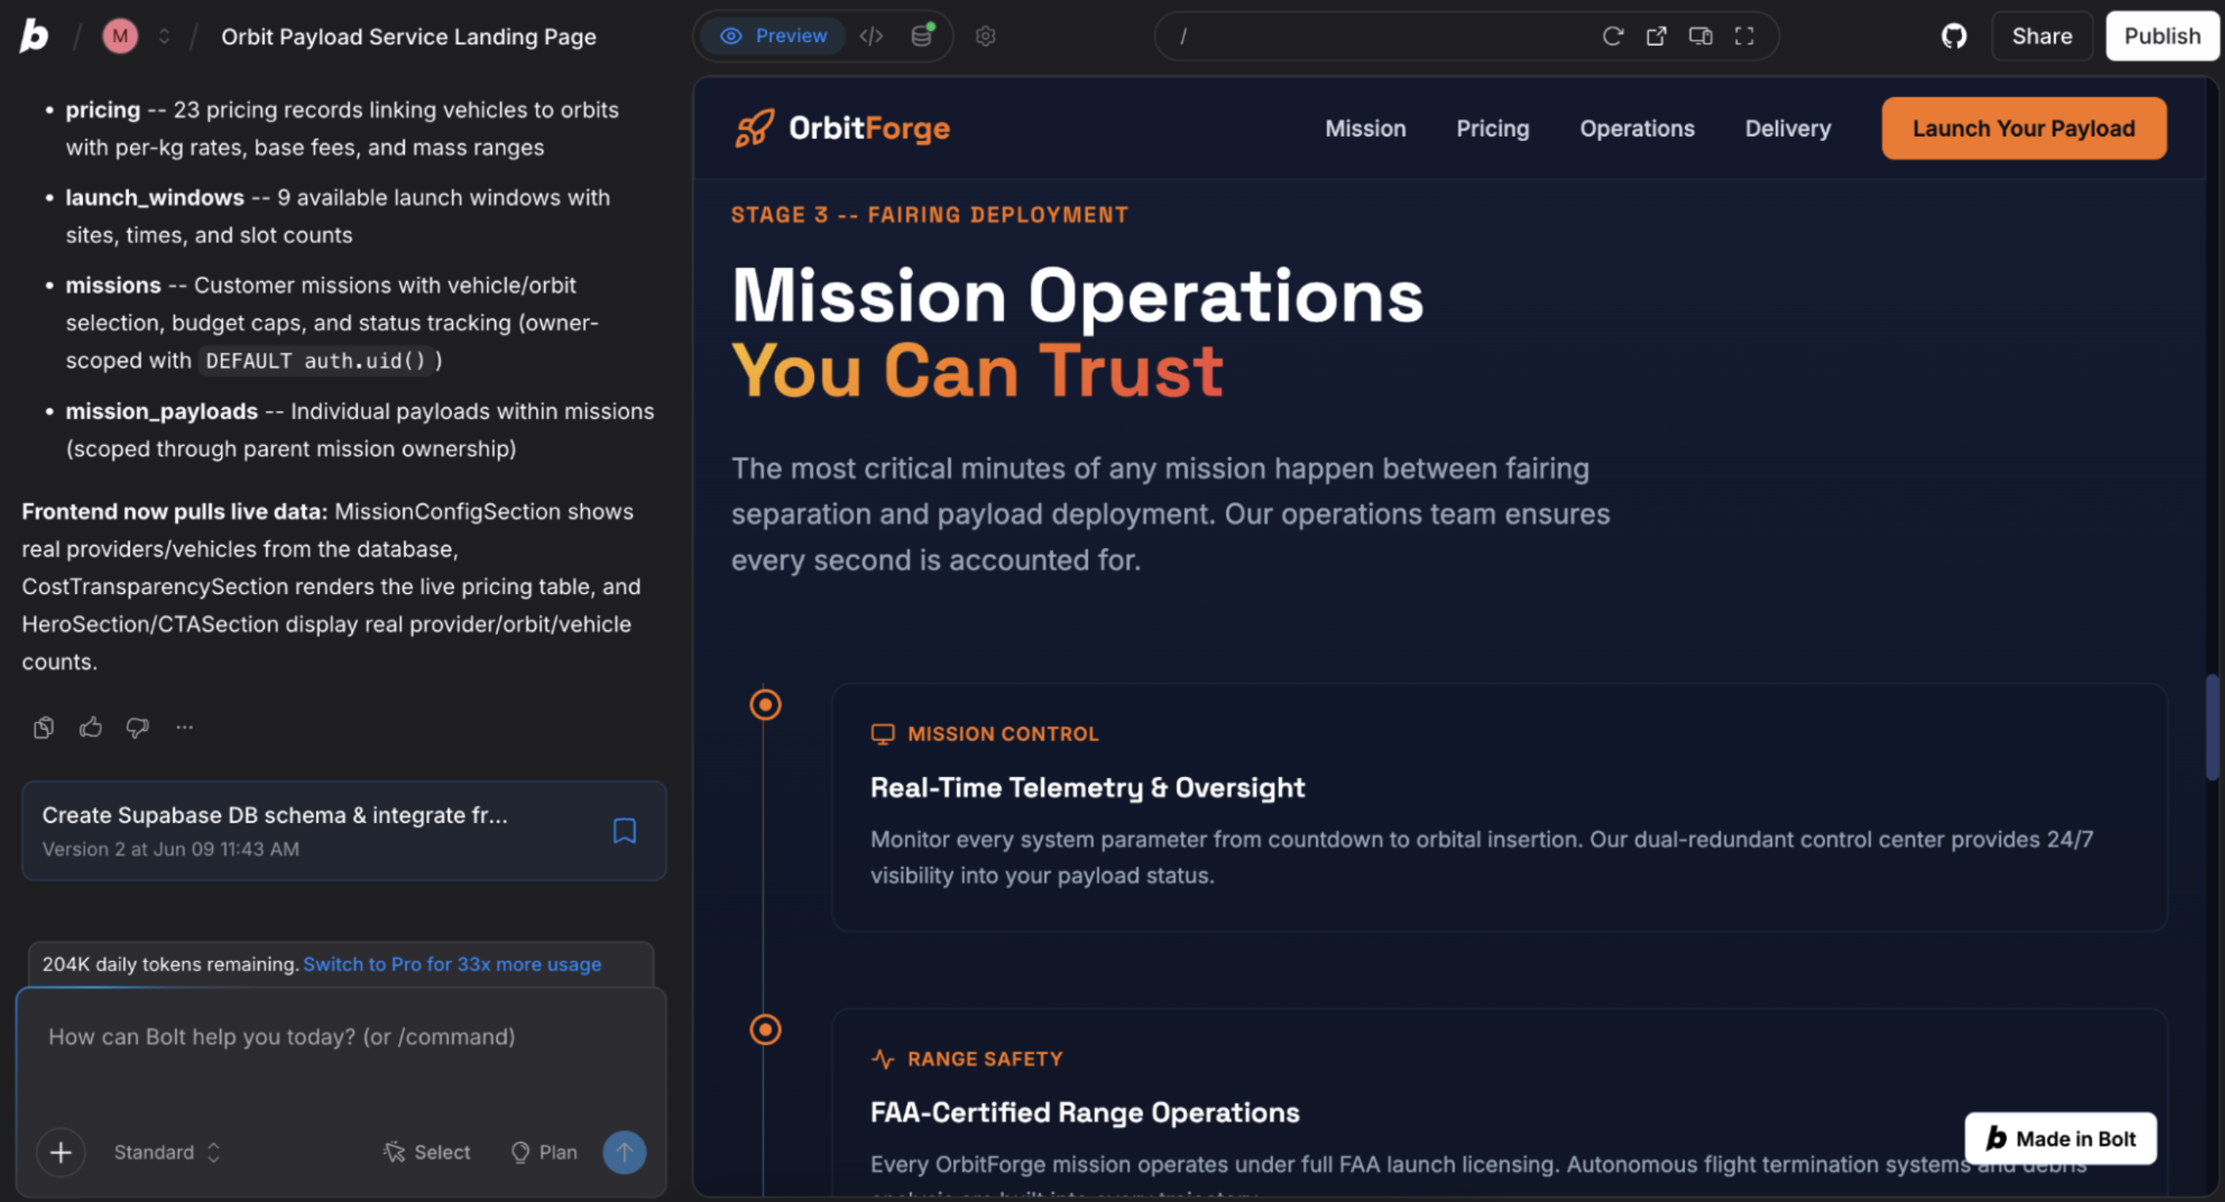Image resolution: width=2225 pixels, height=1202 pixels.
Task: Click the Mission Control timeline marker
Action: [765, 705]
